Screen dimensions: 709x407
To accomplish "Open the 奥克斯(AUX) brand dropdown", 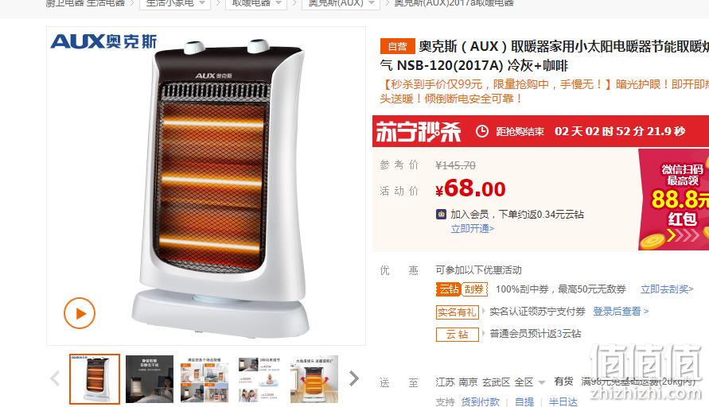I will pyautogui.click(x=341, y=4).
